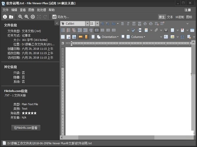
Task: Switch to 文本 text view
Action: (170, 17)
